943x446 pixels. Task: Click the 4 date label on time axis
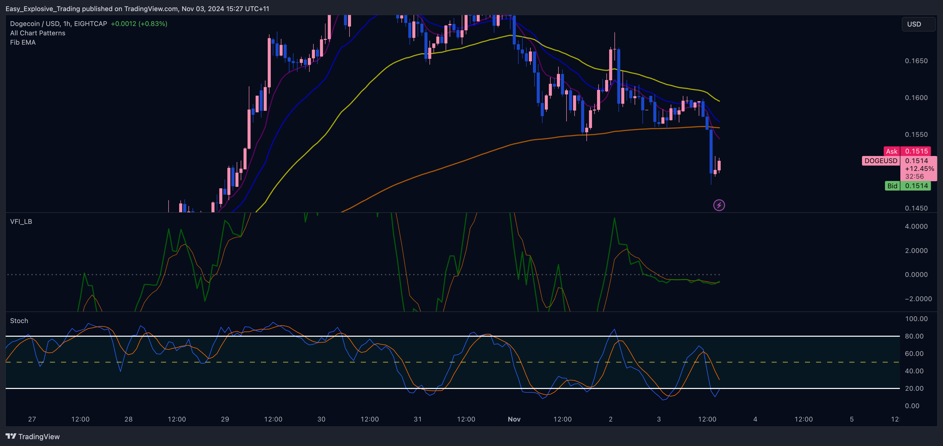755,419
